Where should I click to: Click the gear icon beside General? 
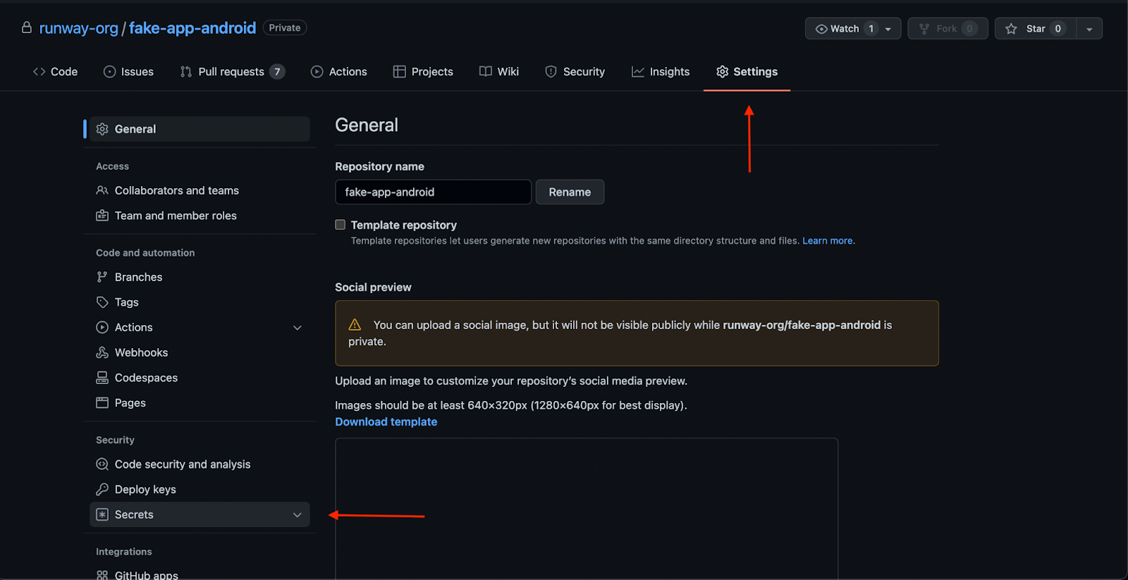pos(102,129)
